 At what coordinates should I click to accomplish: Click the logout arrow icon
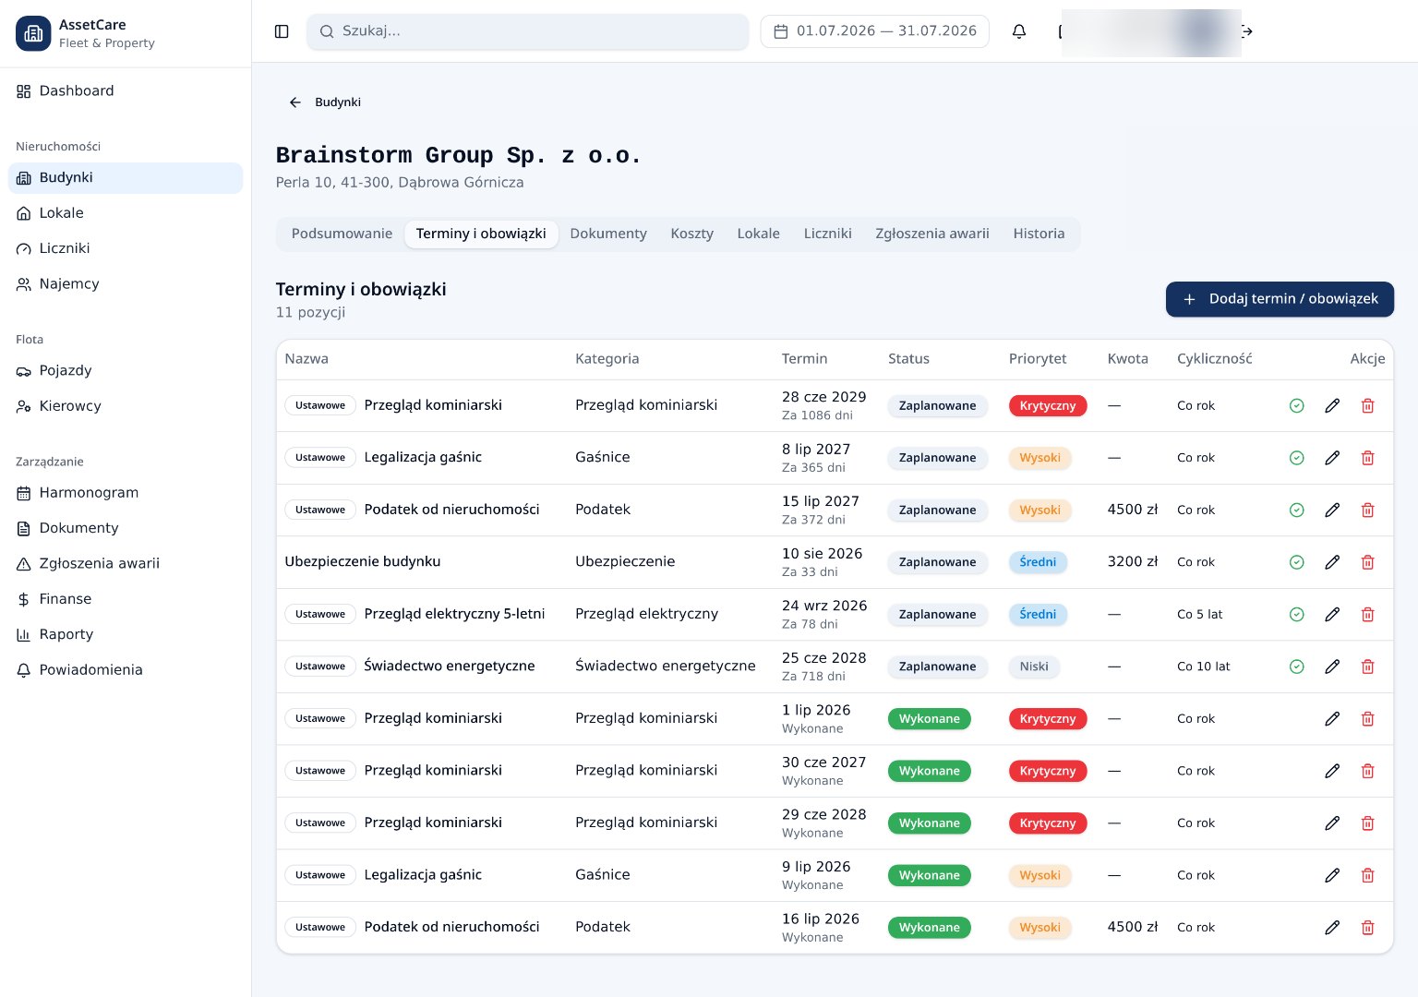pos(1248,31)
